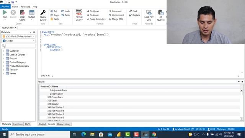
Task: Select the Adjustable Race result row
Action: coord(140,90)
